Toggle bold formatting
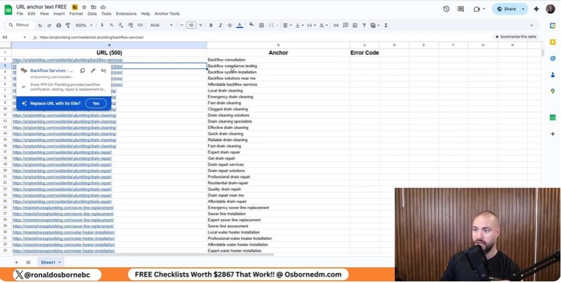 pos(211,25)
